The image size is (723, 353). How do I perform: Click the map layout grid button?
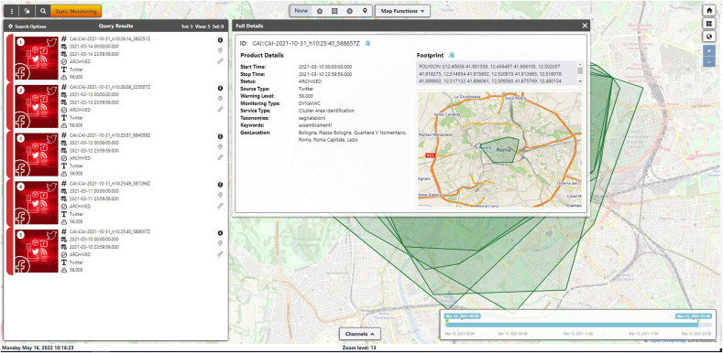point(708,24)
